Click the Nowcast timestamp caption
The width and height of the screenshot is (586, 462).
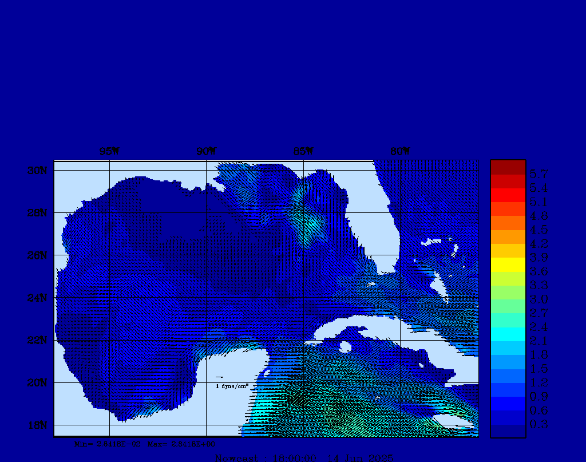tap(304, 457)
